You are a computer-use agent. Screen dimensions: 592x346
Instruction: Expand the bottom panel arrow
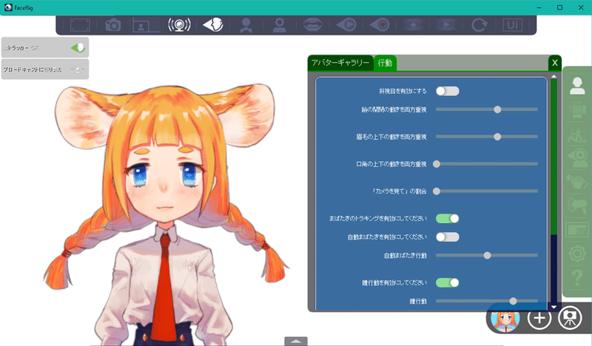point(296,341)
